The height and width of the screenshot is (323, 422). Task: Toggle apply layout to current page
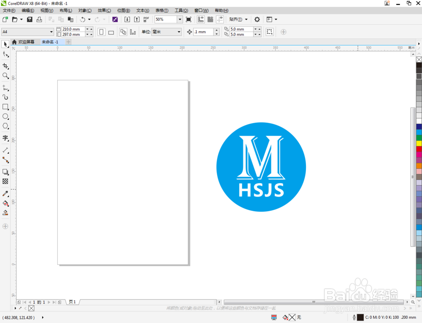(133, 32)
